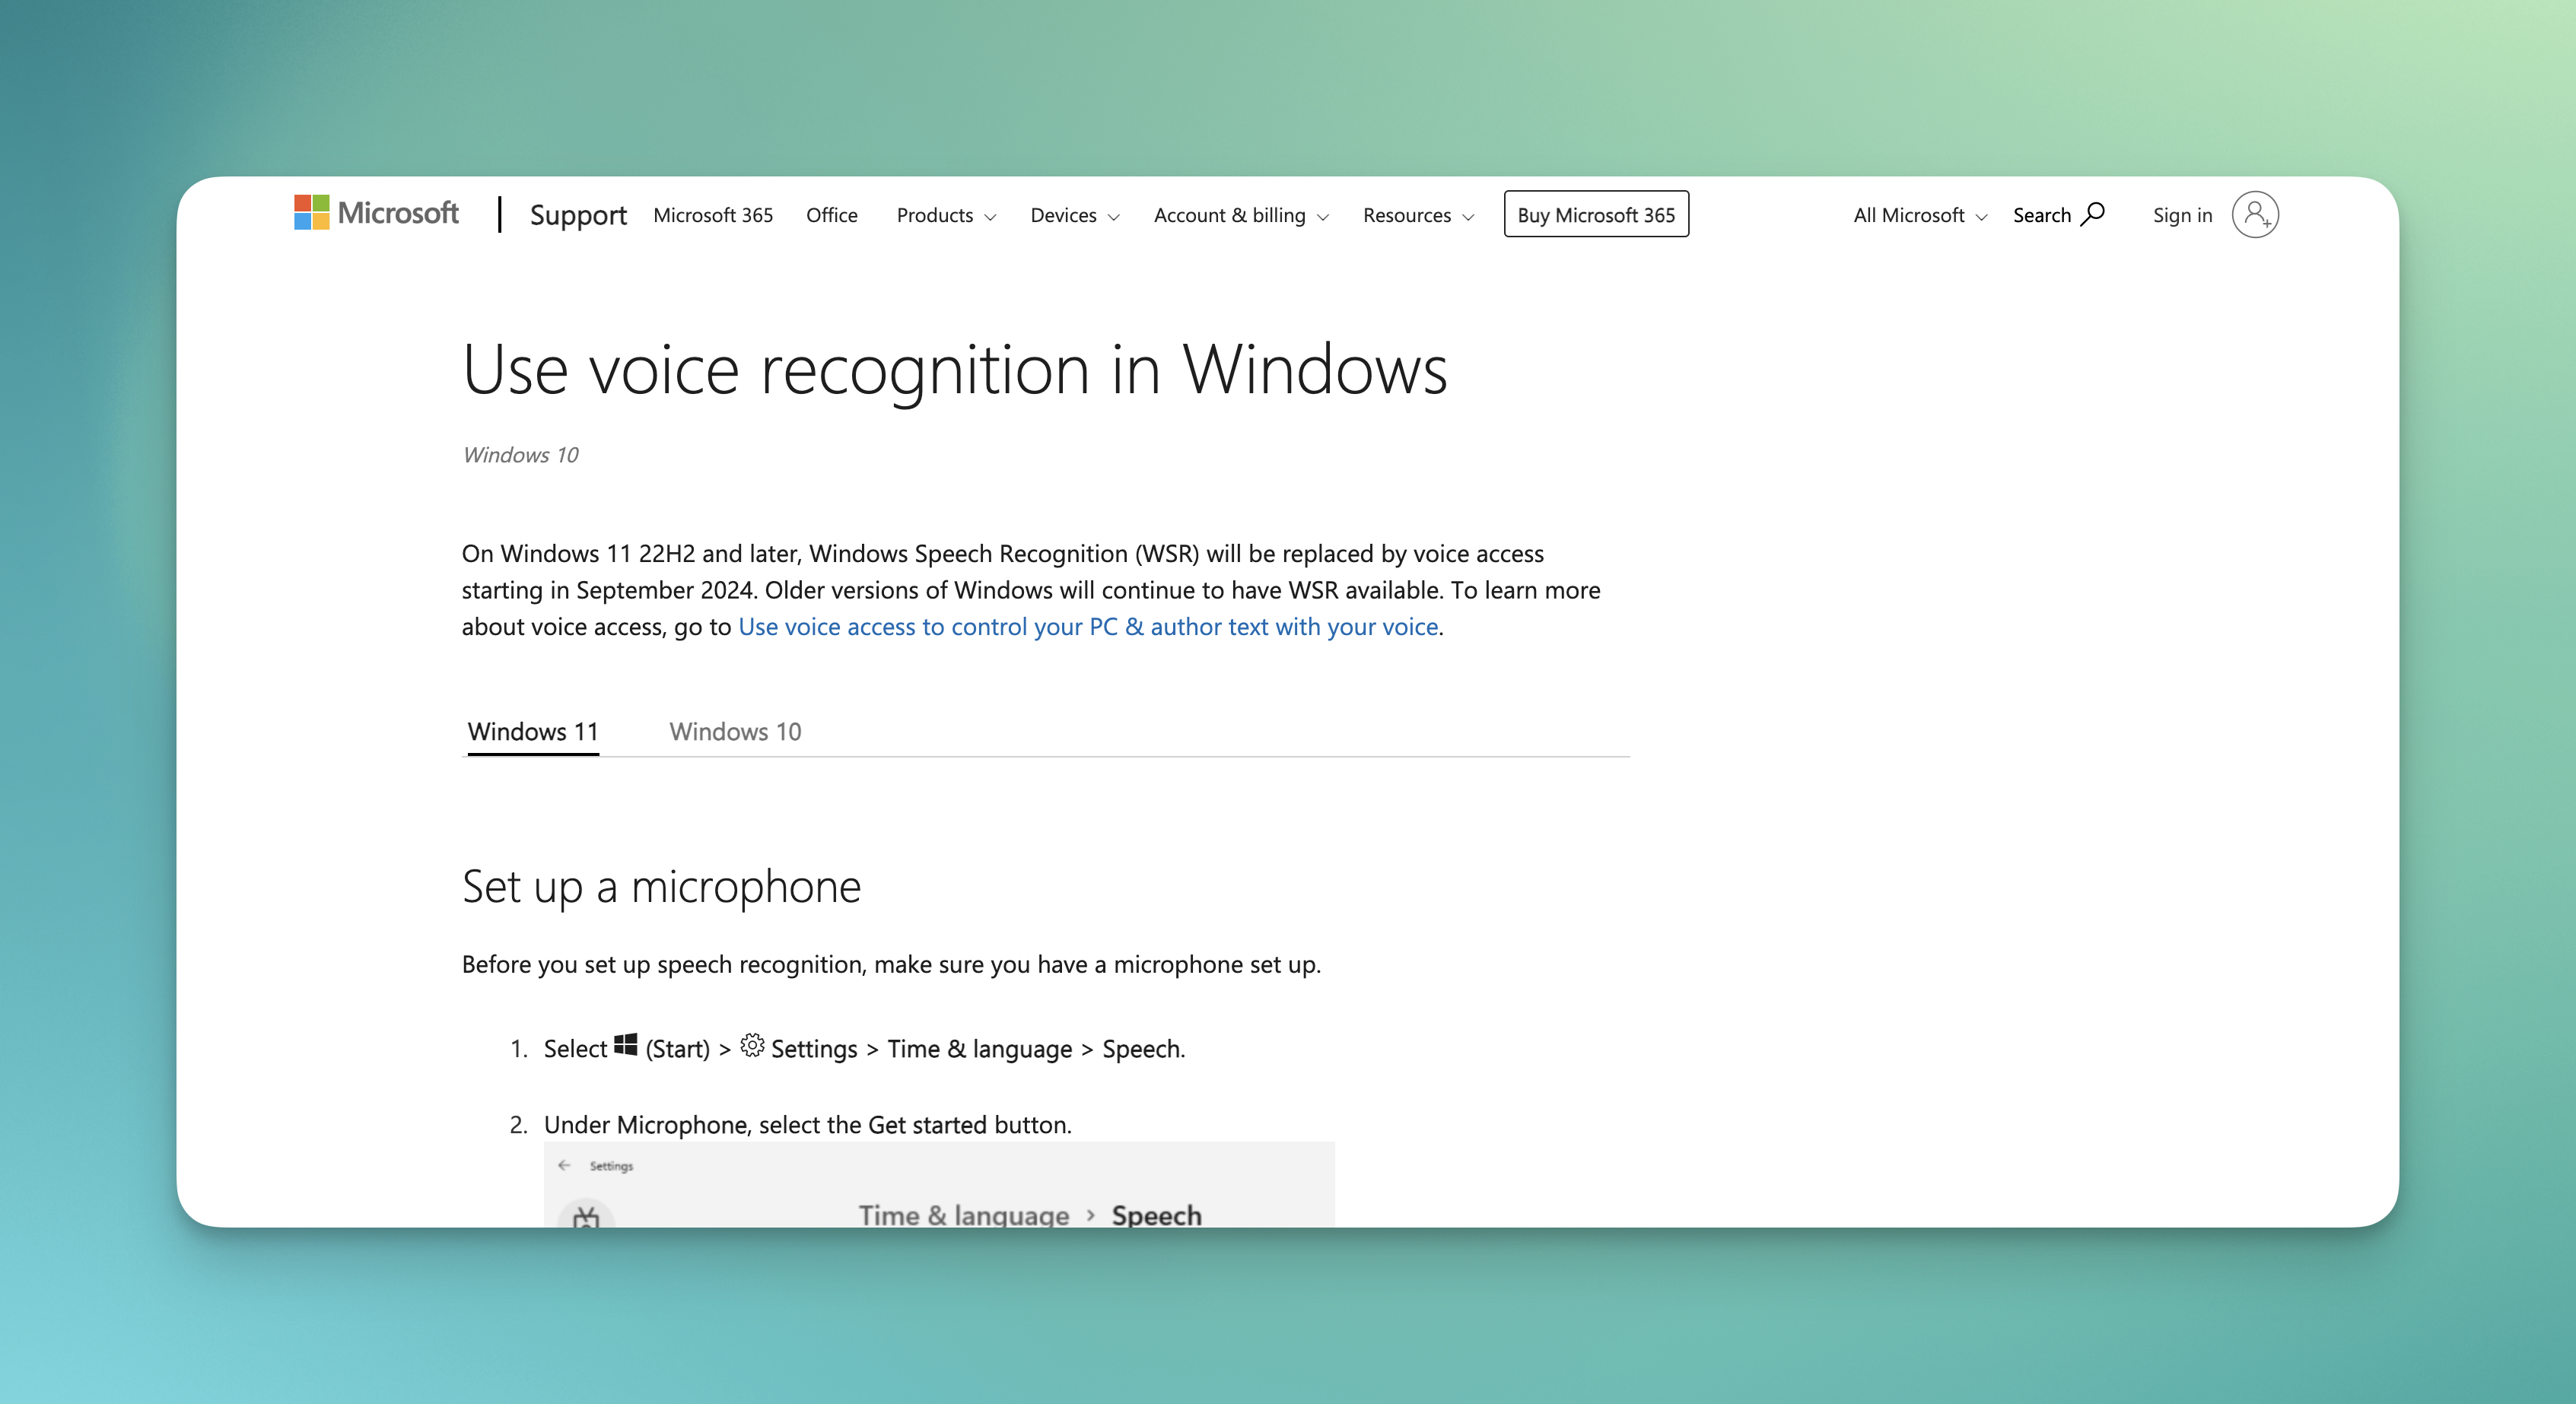
Task: Expand the All Microsoft dropdown
Action: point(1920,215)
